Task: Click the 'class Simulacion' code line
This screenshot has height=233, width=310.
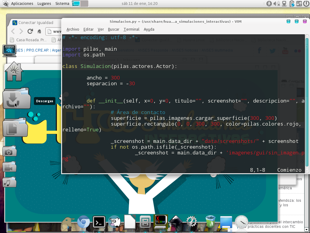Action: (x=120, y=66)
